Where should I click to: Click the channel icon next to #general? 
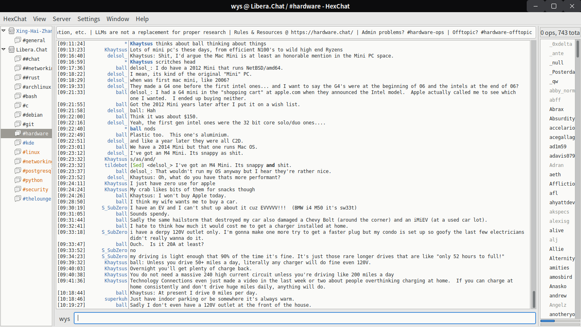(x=17, y=41)
